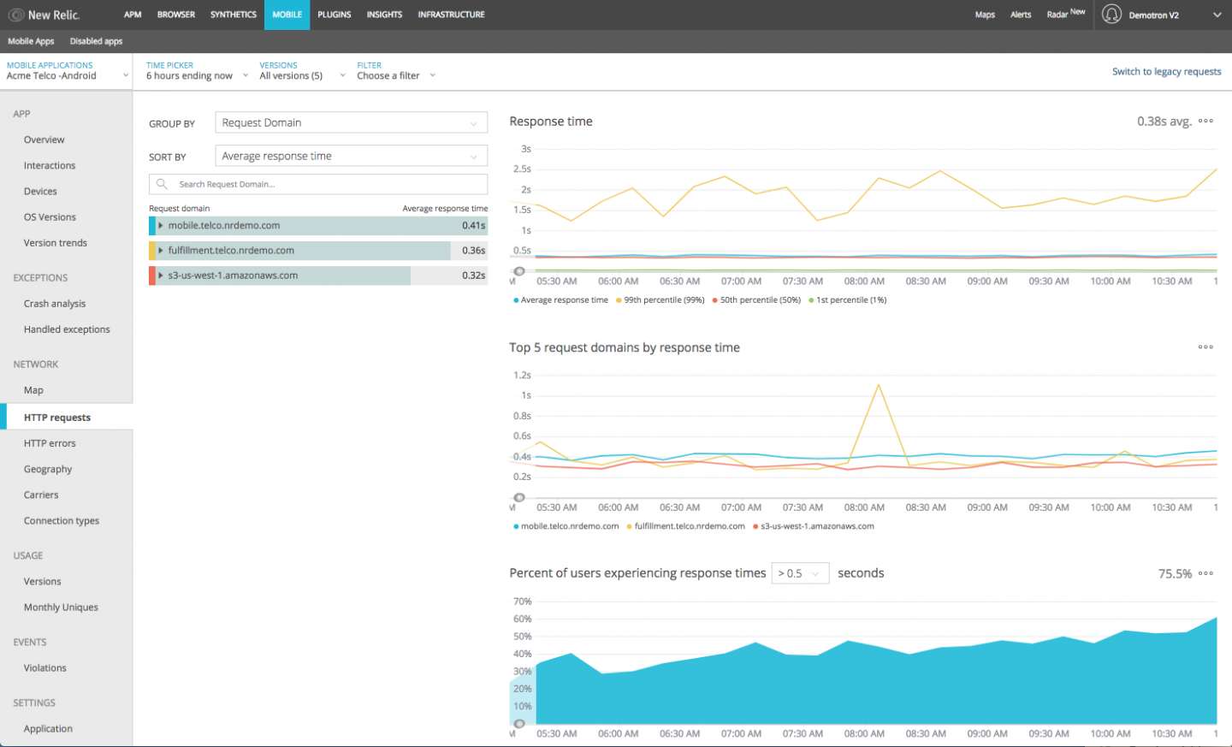Open the account menu chevron in the header
Screen dimensions: 1232x747
coord(1217,15)
